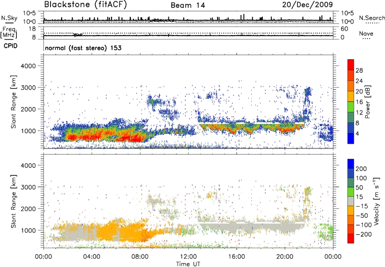Click the 'CPID' label
Image resolution: width=385 pixels, height=267 pixels.
coord(11,46)
